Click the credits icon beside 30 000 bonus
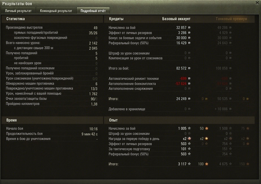This screenshot has height=184, width=261. click(189, 38)
